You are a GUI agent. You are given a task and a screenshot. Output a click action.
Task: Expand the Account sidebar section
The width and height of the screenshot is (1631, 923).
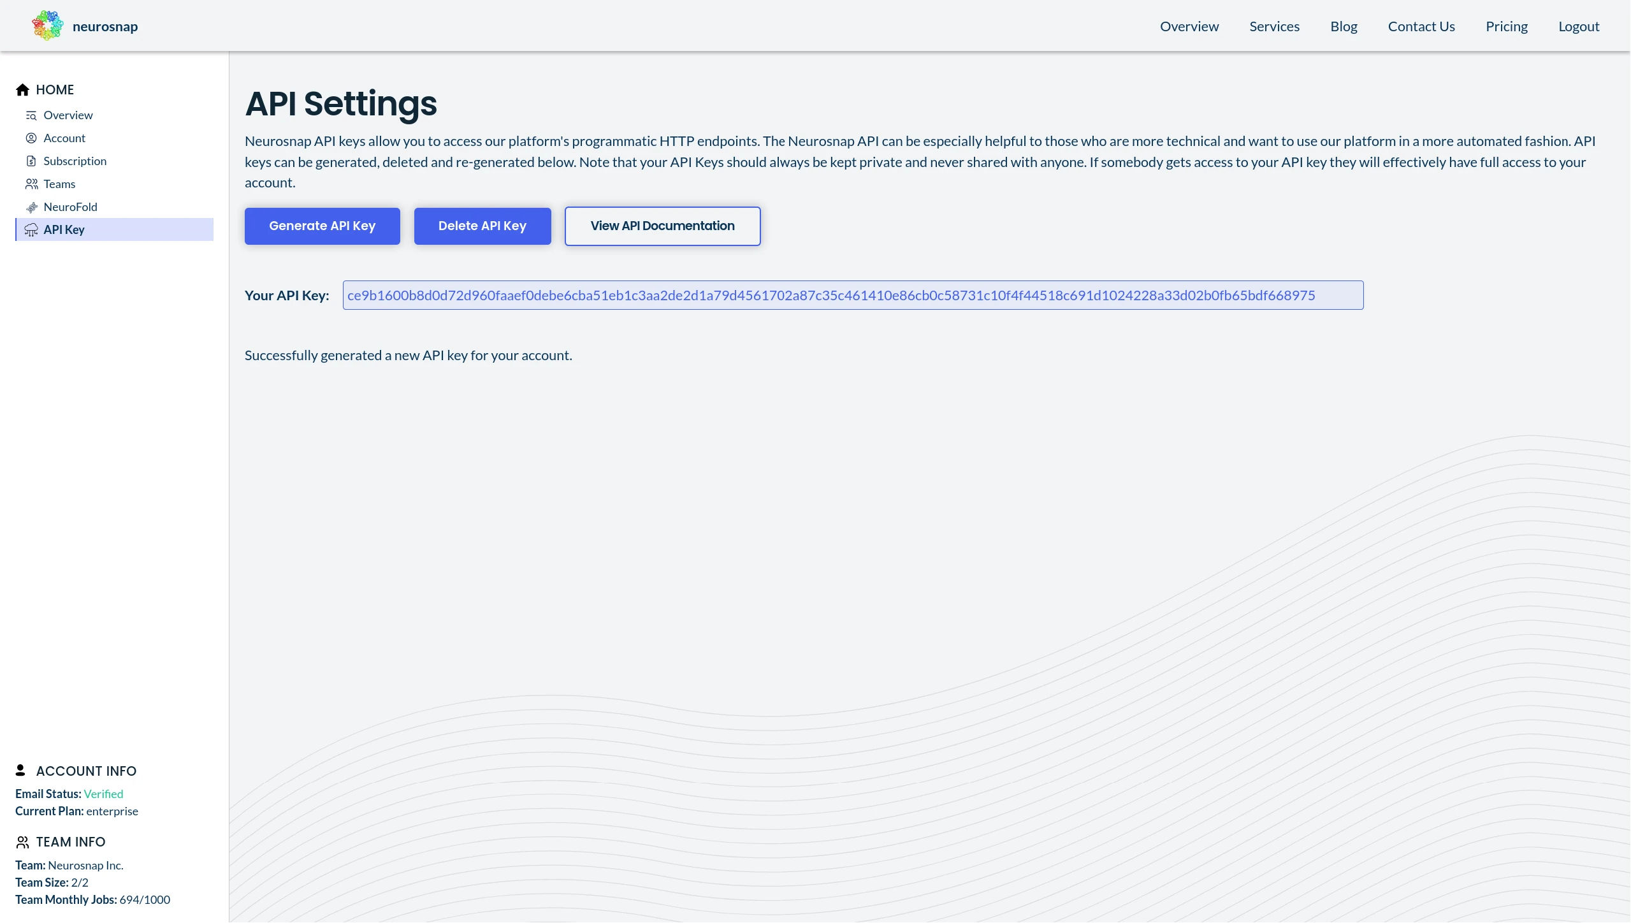point(64,138)
